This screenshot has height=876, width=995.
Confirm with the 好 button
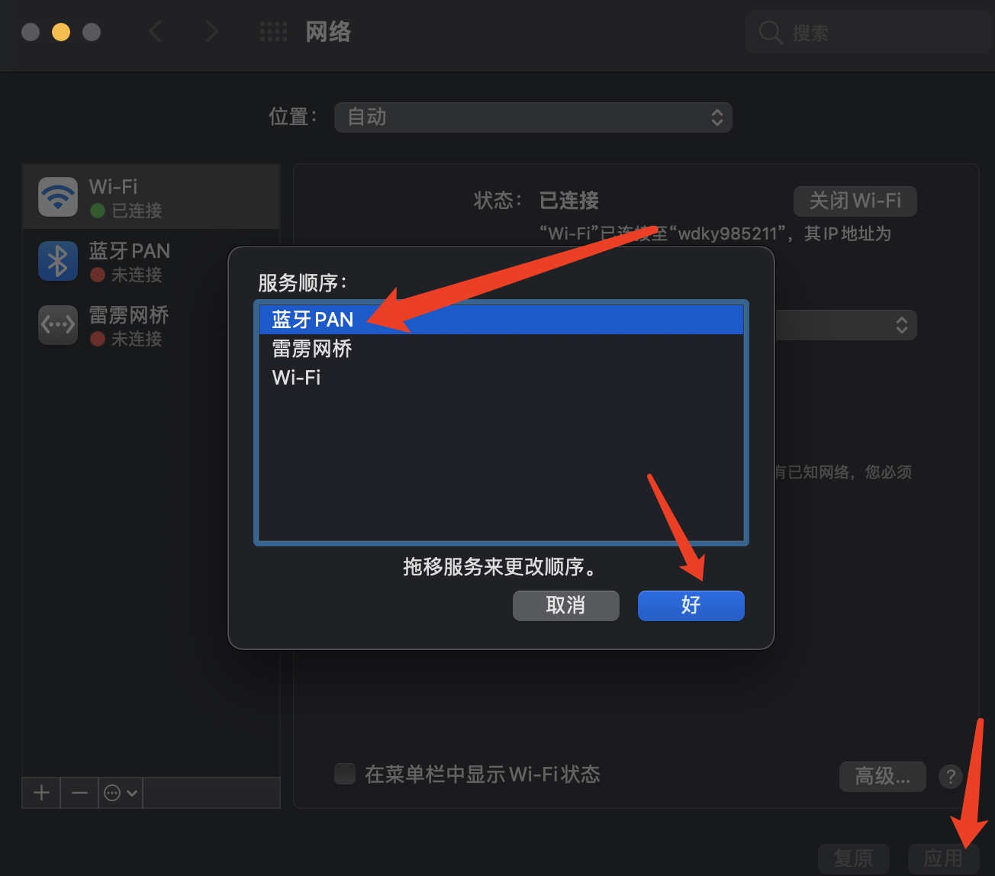[x=691, y=605]
